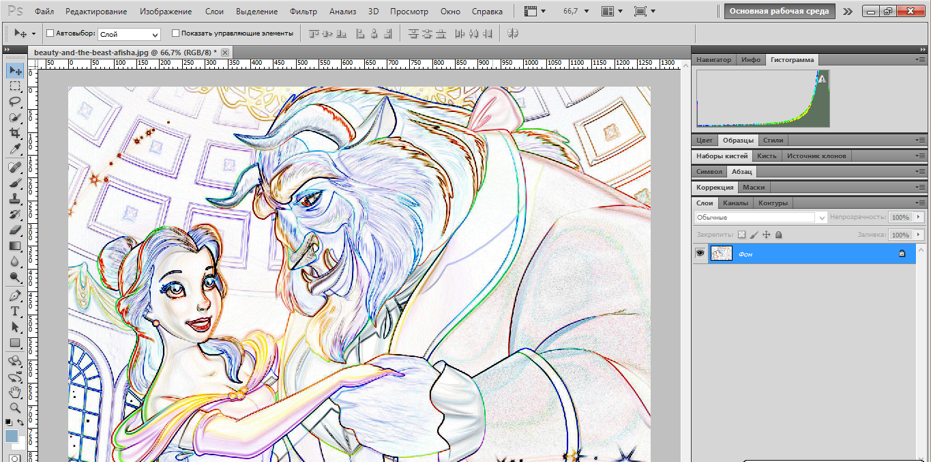Select the Quick Selection tool

pyautogui.click(x=15, y=118)
